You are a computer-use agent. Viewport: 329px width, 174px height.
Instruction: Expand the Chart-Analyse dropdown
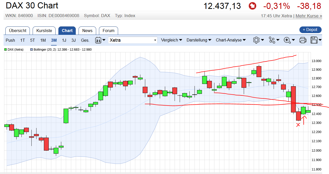coord(231,40)
